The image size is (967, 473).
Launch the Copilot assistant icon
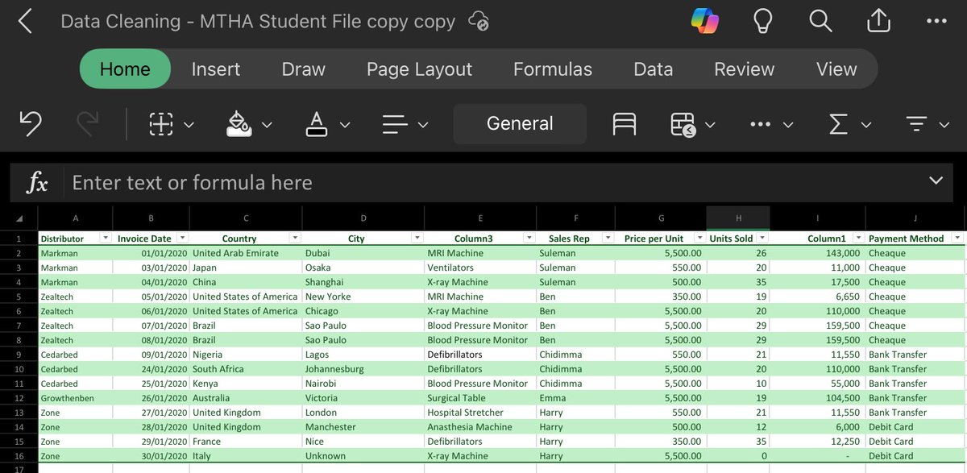pyautogui.click(x=705, y=21)
